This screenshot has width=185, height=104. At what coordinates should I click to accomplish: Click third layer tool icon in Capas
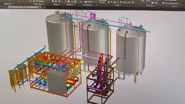point(115,2)
